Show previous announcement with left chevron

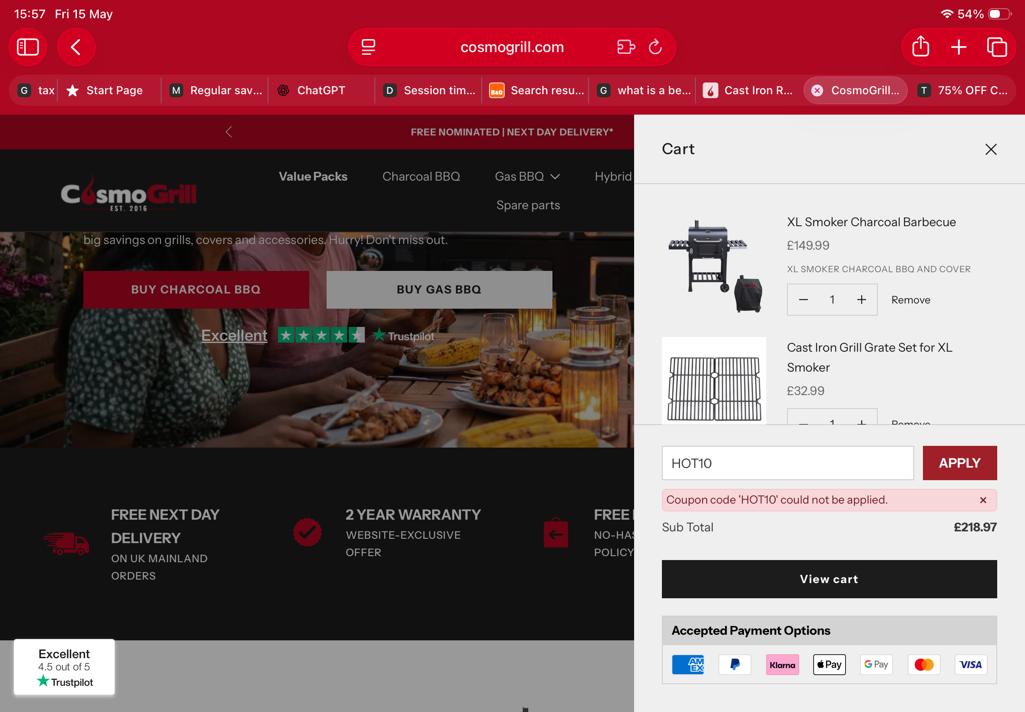(x=229, y=132)
